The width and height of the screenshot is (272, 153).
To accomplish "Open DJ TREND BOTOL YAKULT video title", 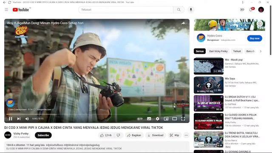I will (242, 135).
